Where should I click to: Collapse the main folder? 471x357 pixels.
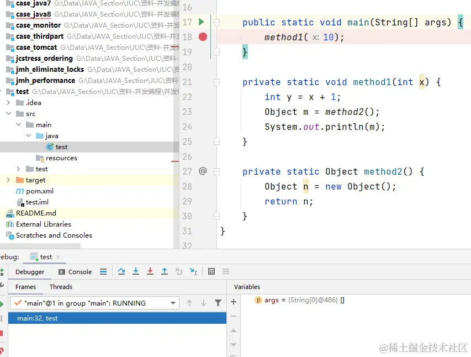(x=18, y=124)
